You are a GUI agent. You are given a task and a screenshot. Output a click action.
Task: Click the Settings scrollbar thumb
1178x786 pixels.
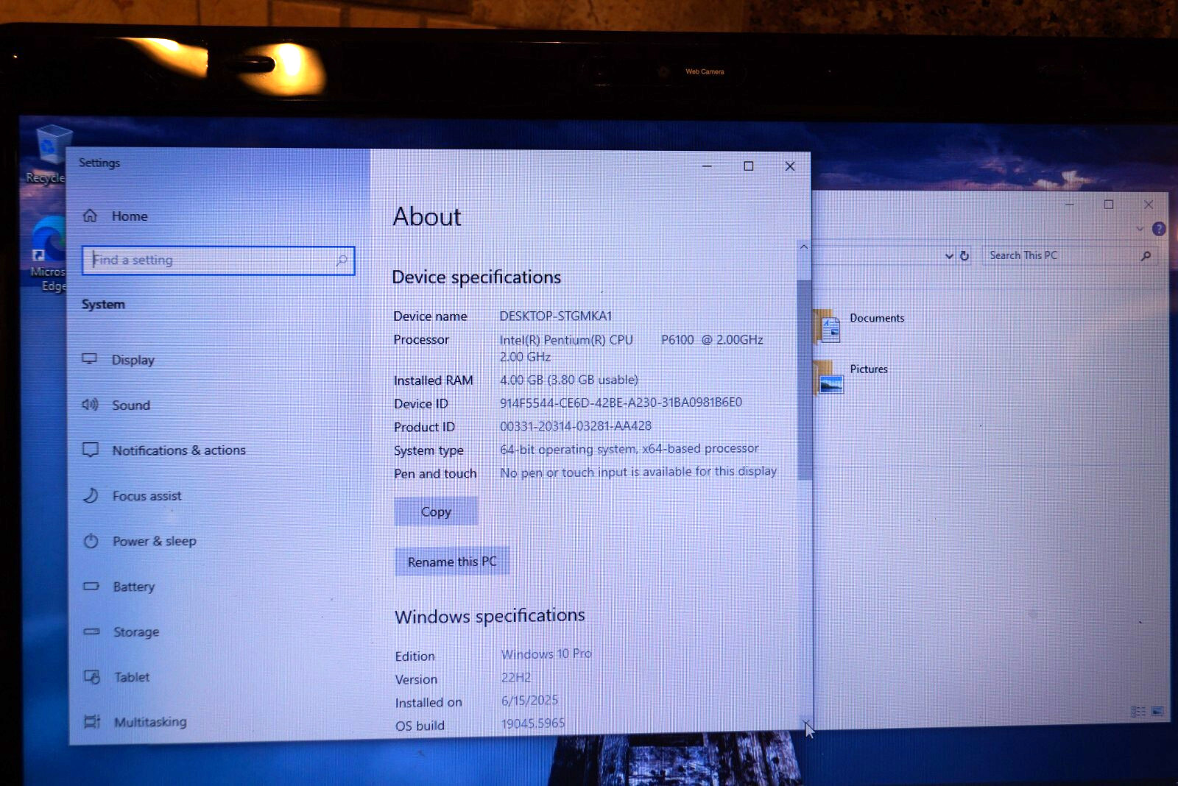(x=804, y=379)
